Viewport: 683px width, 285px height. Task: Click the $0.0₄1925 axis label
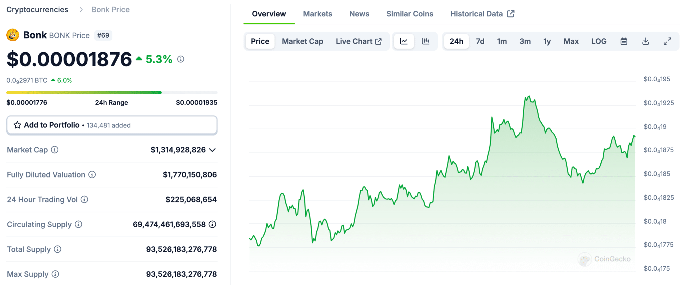click(659, 103)
